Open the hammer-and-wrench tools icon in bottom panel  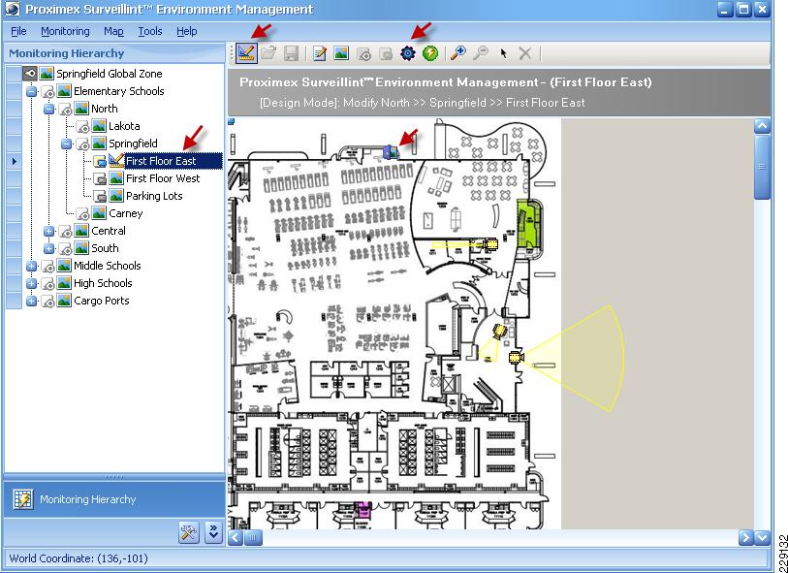tap(189, 533)
